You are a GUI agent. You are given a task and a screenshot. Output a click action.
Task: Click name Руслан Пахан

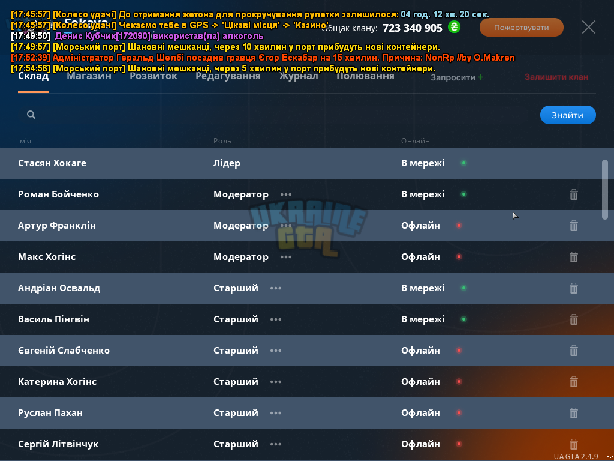[50, 413]
